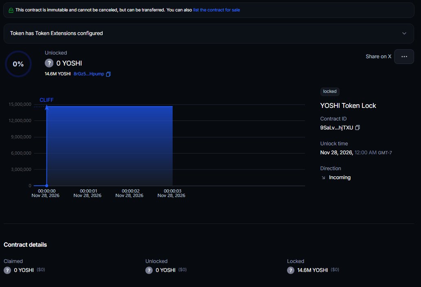Viewport: 421px width, 287px height.
Task: Click the question mark icon under Locked
Action: [291, 270]
